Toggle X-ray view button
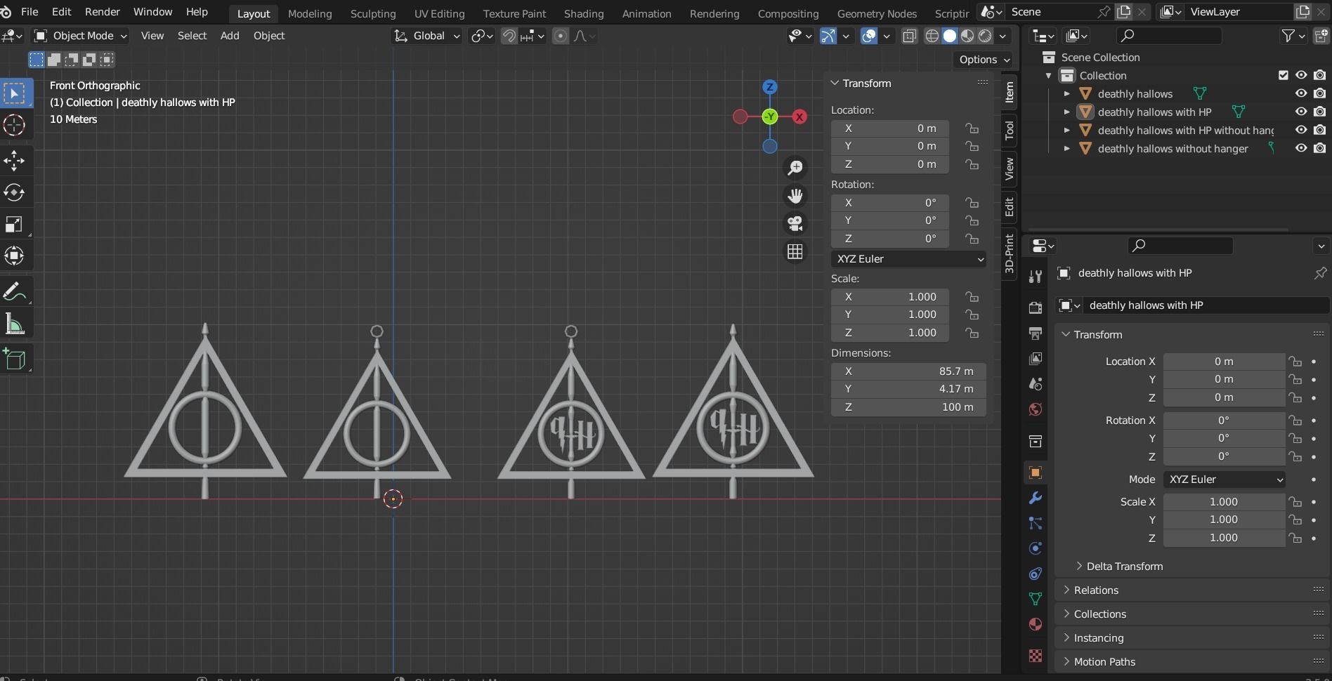The height and width of the screenshot is (681, 1332). [x=909, y=36]
